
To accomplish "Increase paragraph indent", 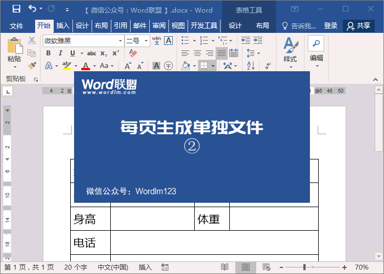I will pyautogui.click(x=258, y=40).
